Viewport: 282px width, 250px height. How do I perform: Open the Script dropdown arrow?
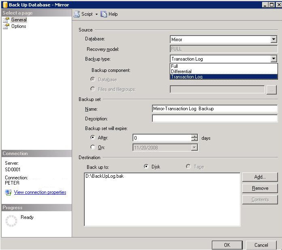click(96, 14)
